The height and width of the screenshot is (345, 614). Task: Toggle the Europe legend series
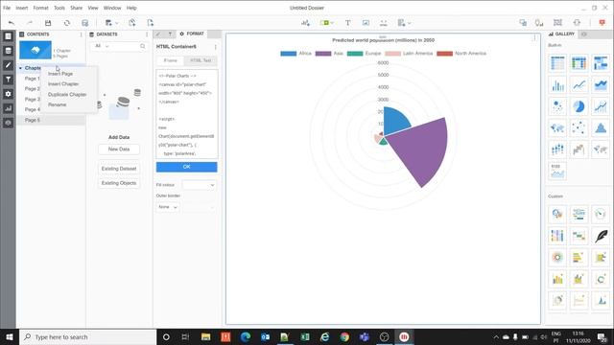coord(364,54)
